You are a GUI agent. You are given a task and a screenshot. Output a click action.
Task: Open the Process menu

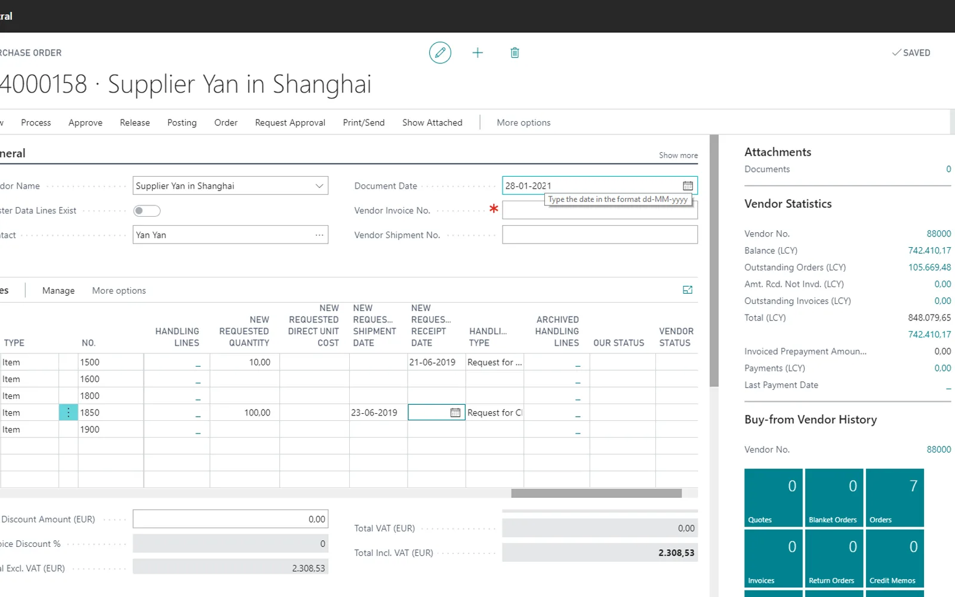pyautogui.click(x=36, y=122)
